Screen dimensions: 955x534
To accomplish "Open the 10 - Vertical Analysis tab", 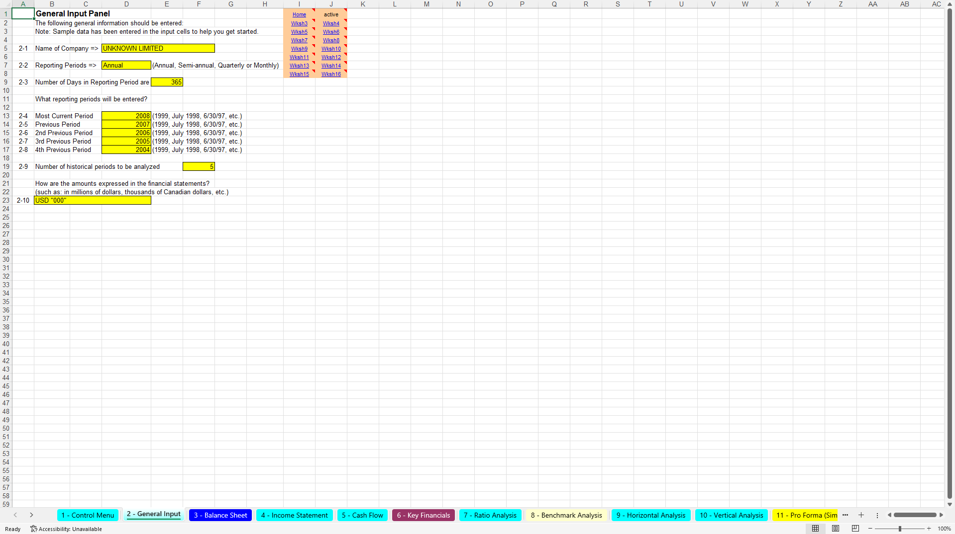I will [x=732, y=515].
